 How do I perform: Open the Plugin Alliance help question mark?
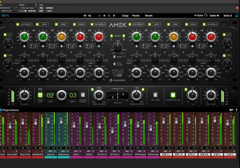236,110
